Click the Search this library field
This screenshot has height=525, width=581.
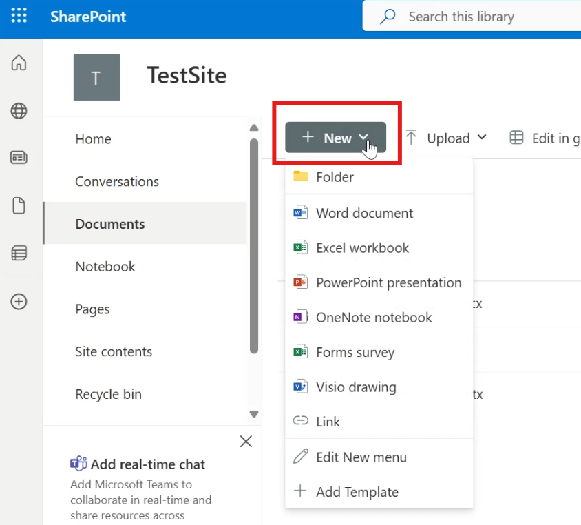click(472, 17)
